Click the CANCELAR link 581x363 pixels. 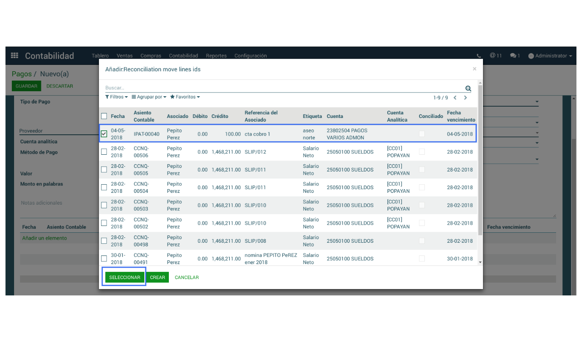point(187,277)
